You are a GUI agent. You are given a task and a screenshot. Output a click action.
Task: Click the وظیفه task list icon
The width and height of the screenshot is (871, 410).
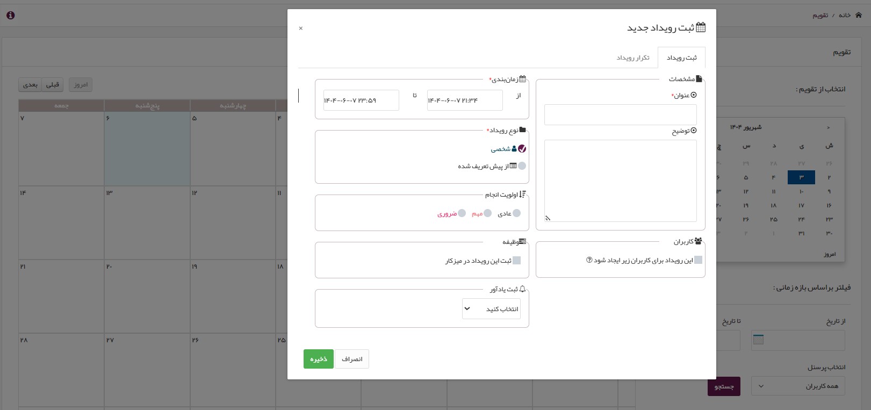(x=522, y=242)
